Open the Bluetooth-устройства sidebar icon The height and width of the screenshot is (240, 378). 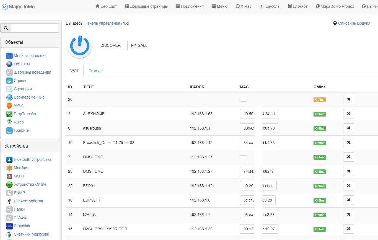(x=9, y=159)
